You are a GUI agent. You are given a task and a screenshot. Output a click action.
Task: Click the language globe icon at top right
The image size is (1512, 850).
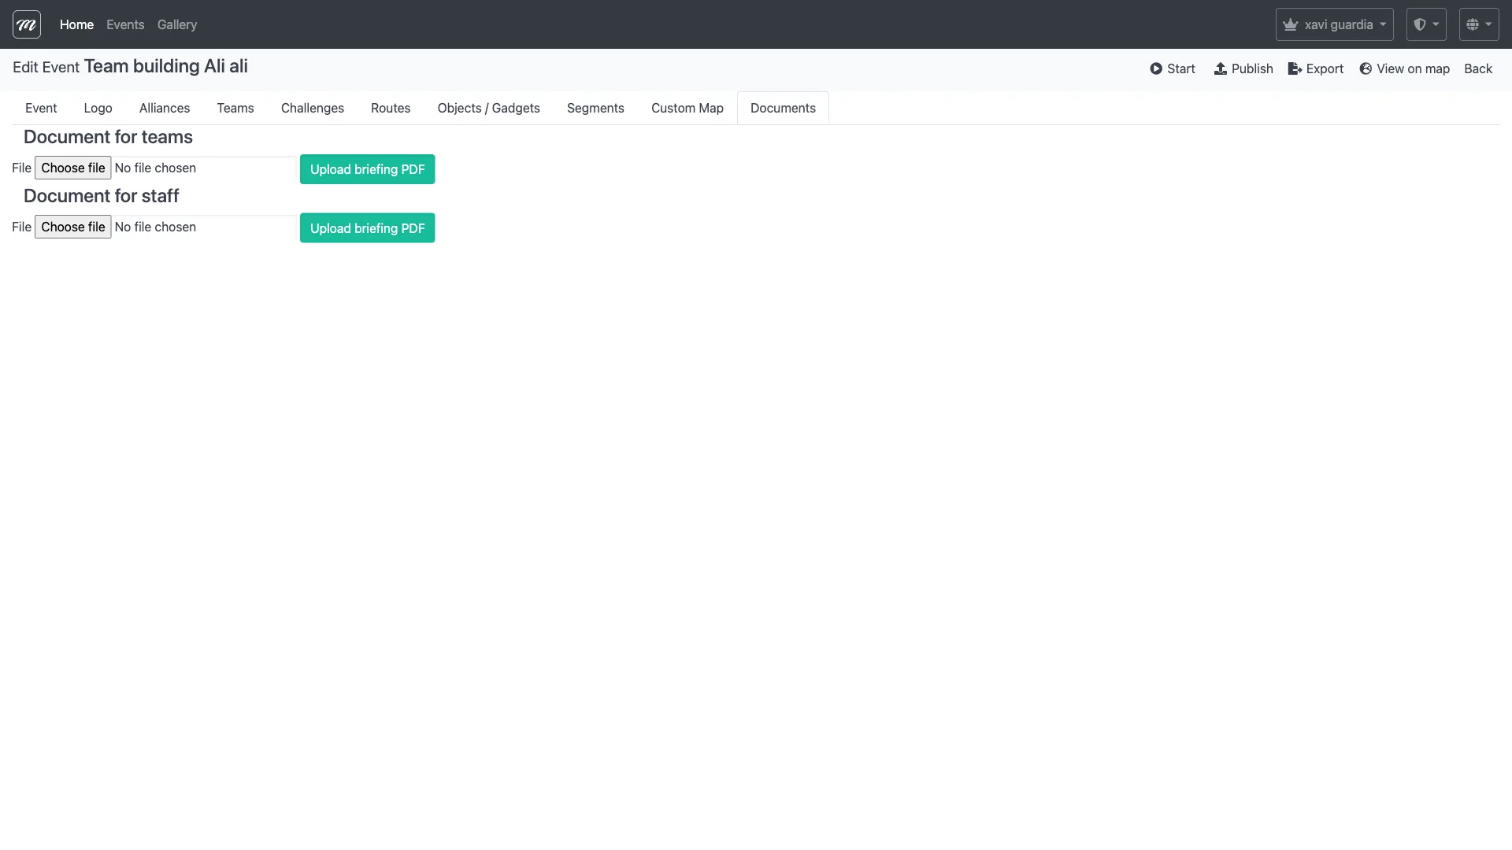pyautogui.click(x=1473, y=24)
